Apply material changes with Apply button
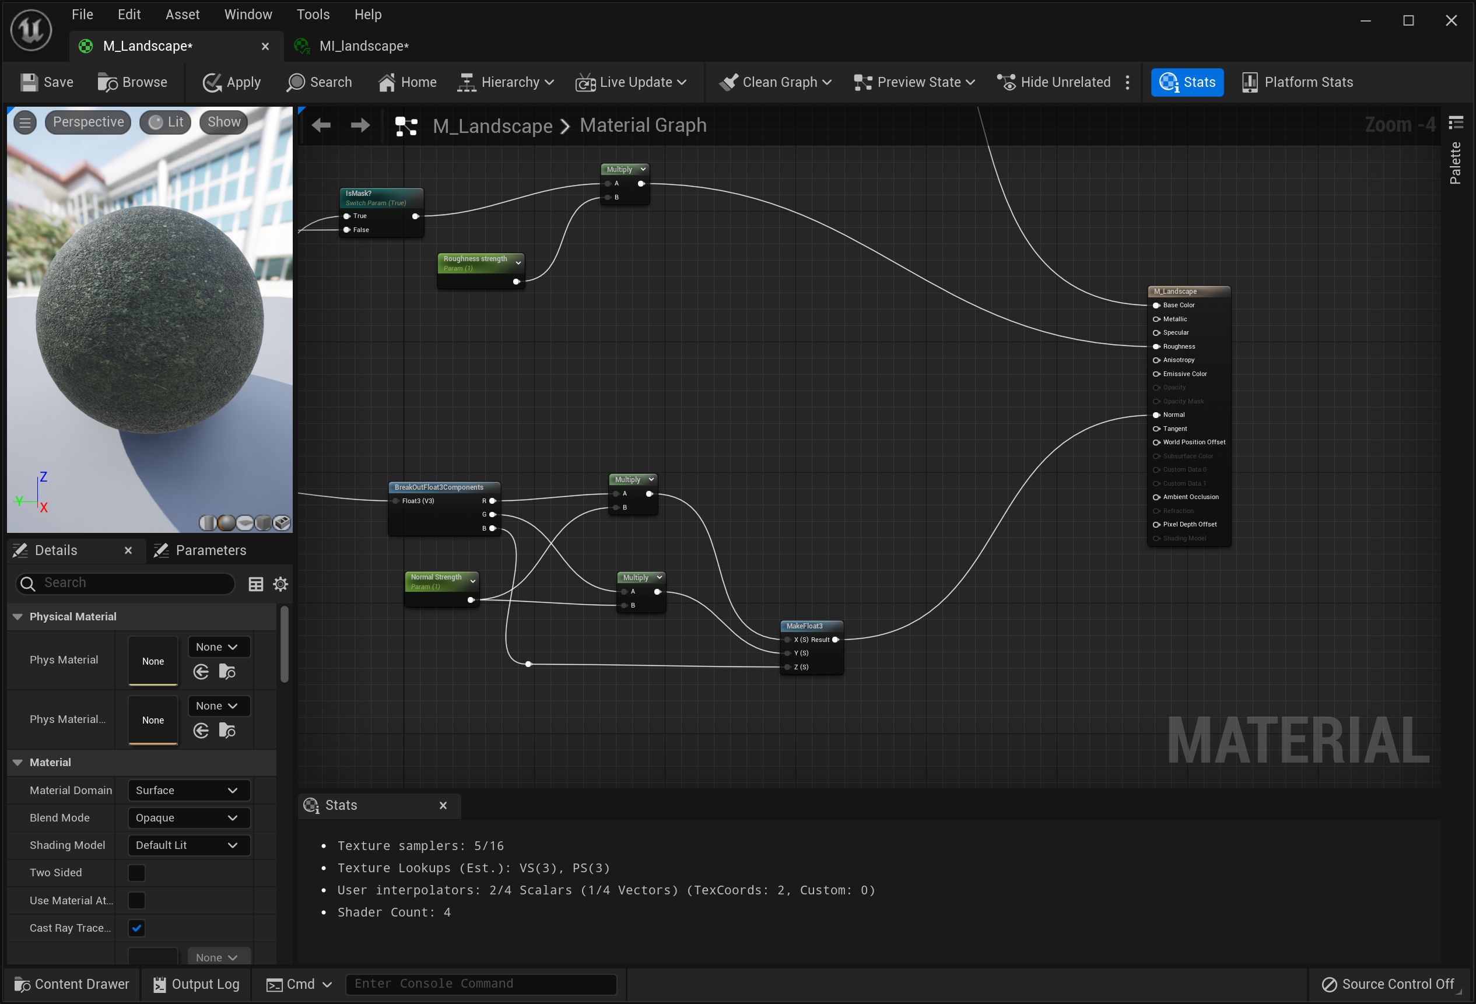 pos(231,83)
